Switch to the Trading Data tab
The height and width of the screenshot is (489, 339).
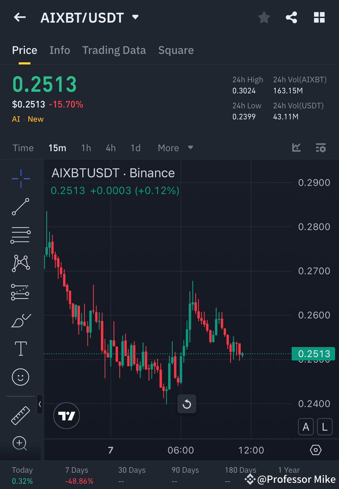pos(114,50)
